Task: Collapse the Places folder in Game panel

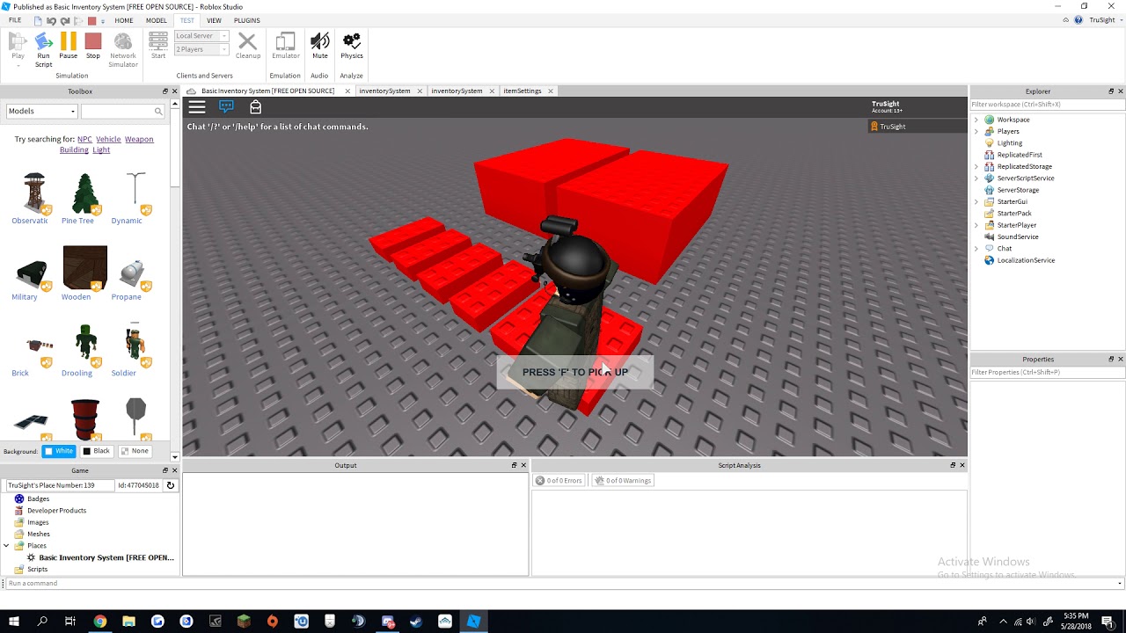Action: (6, 545)
